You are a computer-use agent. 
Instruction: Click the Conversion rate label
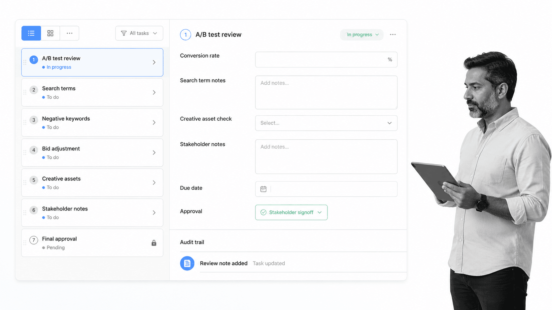(x=200, y=56)
